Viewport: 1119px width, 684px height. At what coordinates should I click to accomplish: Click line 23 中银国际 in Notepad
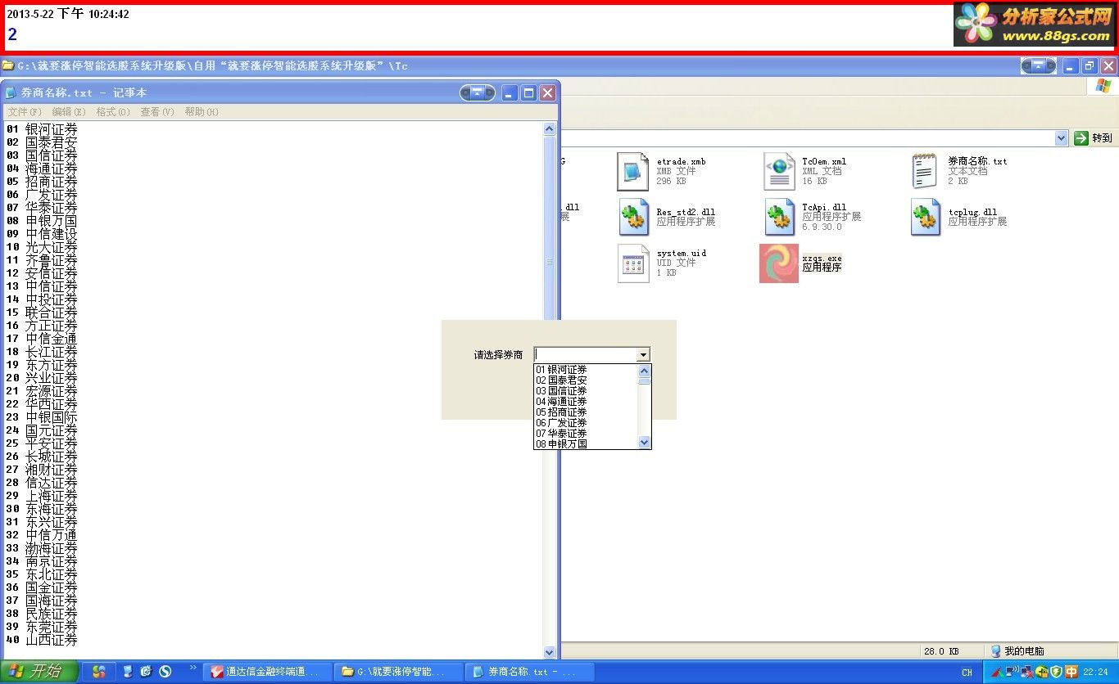coord(42,417)
